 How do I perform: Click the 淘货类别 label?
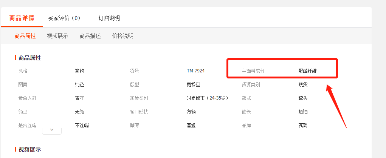[139, 98]
